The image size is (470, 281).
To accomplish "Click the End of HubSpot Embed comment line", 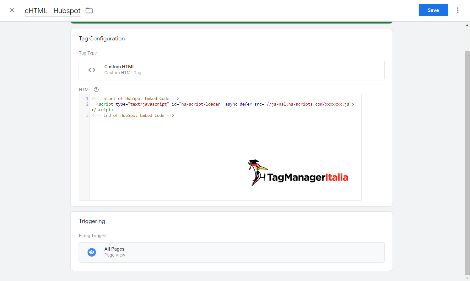I will (x=132, y=115).
